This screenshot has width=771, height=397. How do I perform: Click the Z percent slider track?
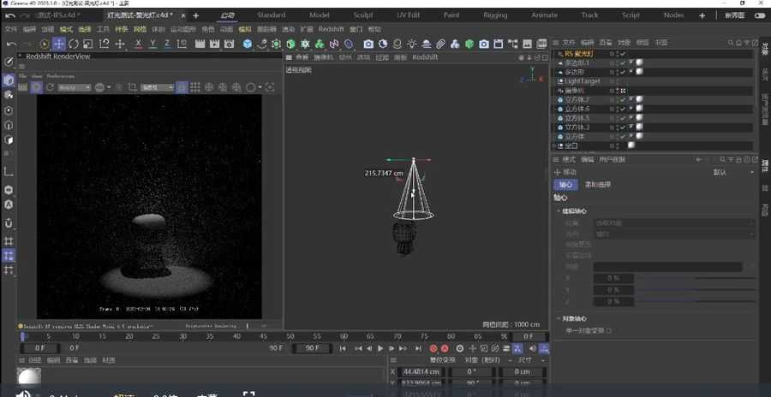(696, 301)
